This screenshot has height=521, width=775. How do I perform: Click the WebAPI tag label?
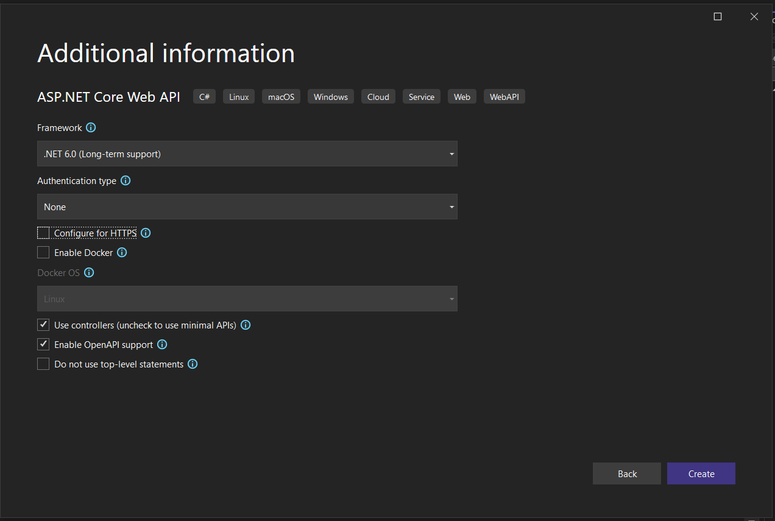tap(504, 97)
